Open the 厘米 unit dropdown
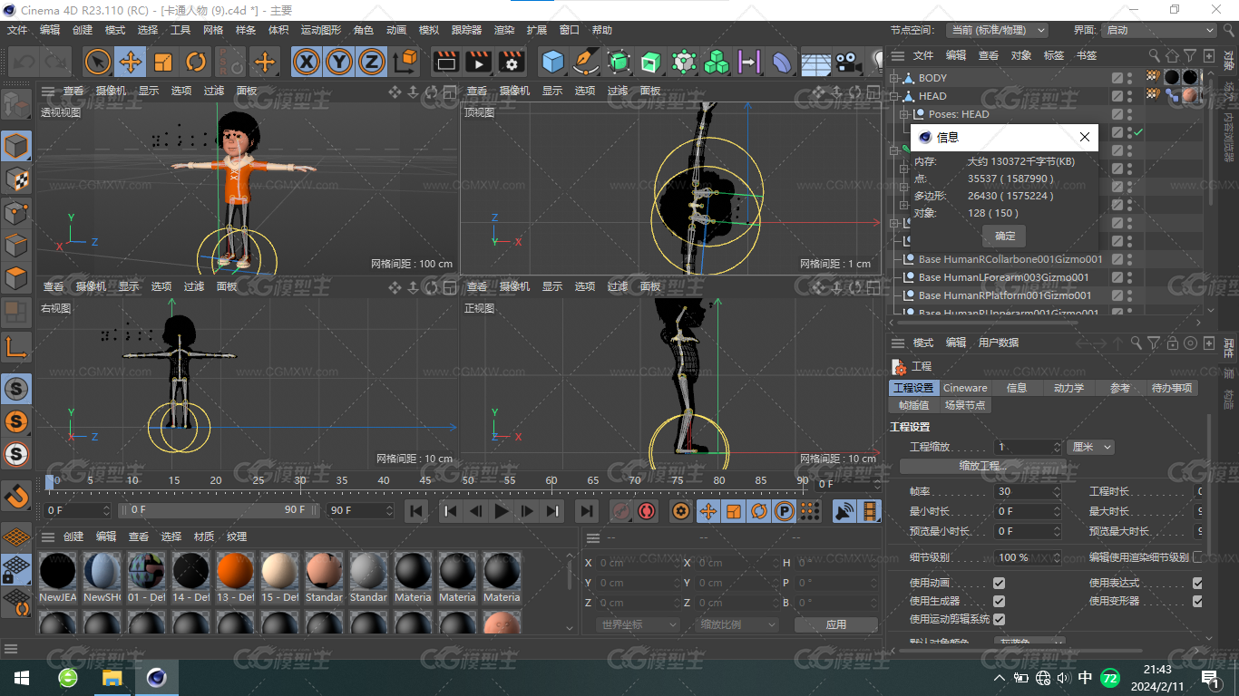This screenshot has width=1239, height=696. pos(1090,447)
